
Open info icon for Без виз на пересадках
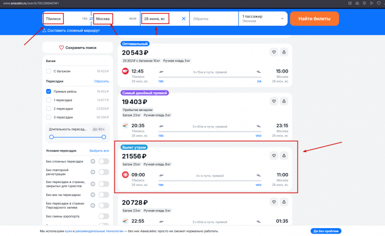tap(93, 195)
